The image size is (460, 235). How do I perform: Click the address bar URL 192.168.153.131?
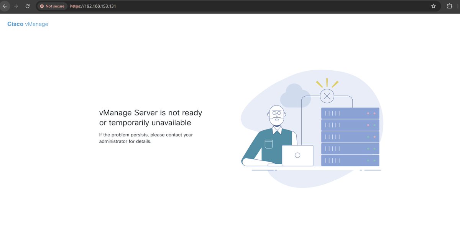[93, 6]
